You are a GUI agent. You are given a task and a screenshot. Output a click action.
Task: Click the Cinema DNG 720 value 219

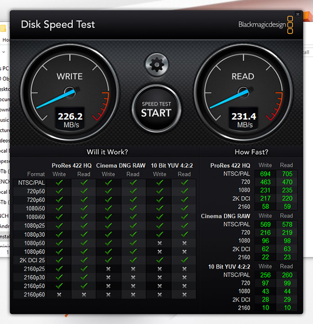(x=287, y=233)
